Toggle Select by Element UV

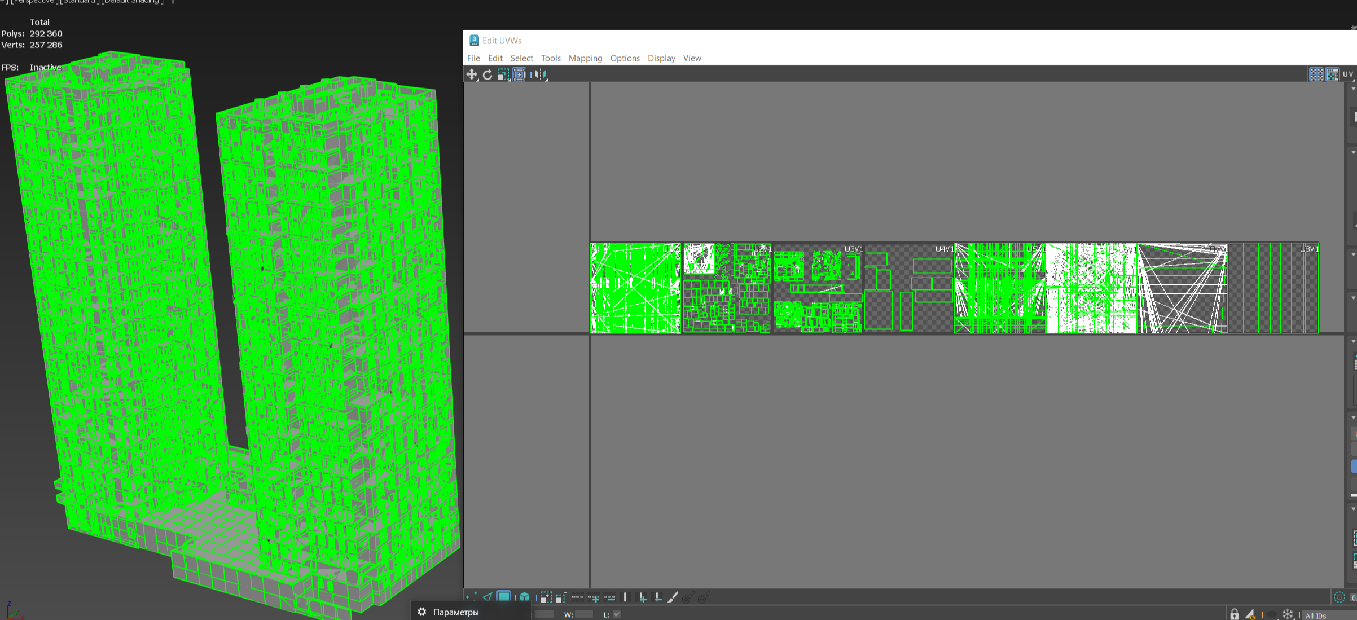point(524,597)
